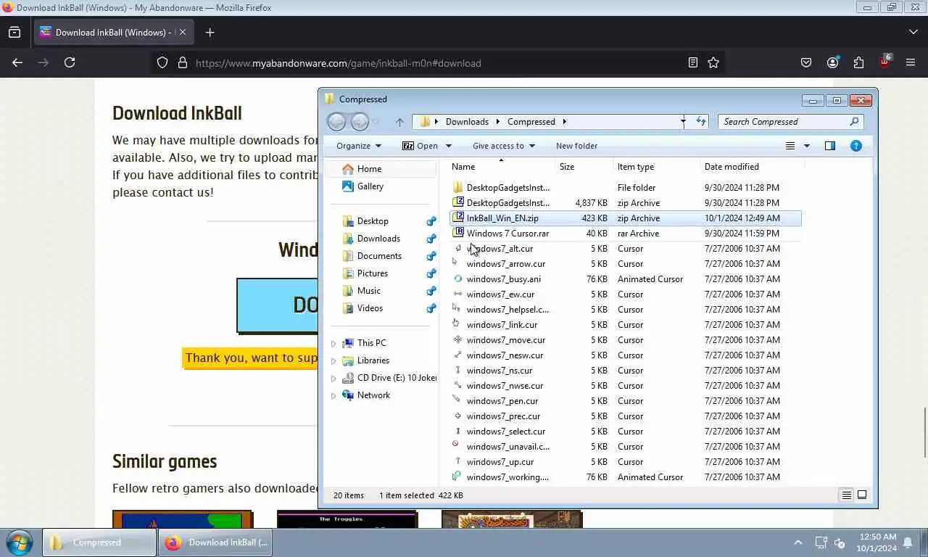Switch to large icons view in status bar
The height and width of the screenshot is (557, 928).
pos(862,495)
